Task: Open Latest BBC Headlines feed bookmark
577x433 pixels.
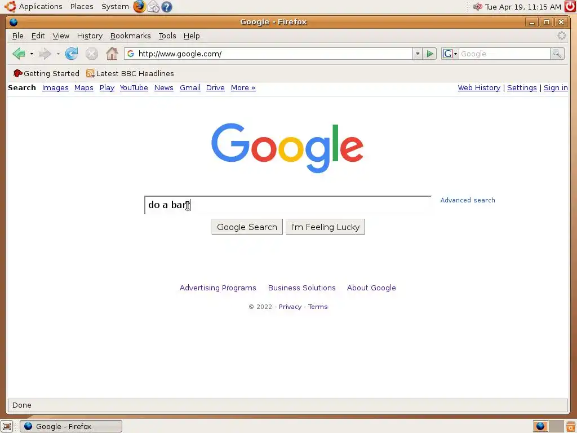Action: click(x=130, y=74)
